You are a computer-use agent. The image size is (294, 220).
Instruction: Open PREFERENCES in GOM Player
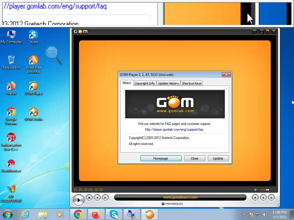[172, 204]
